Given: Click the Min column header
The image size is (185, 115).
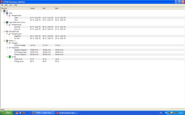Looking at the screenshot, I should (x=48, y=8).
